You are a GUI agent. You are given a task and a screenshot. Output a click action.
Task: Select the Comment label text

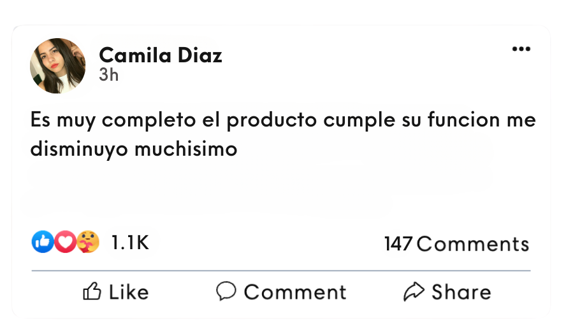295,292
